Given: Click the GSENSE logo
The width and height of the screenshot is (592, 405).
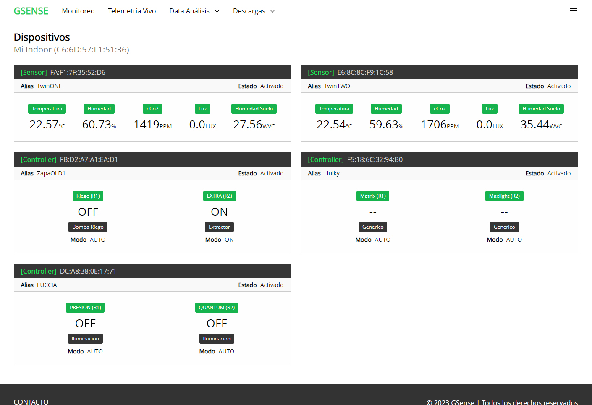Looking at the screenshot, I should tap(31, 11).
